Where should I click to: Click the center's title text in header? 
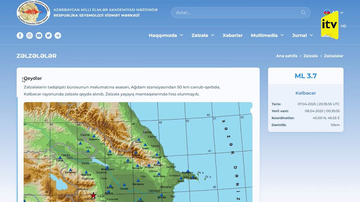105,12
